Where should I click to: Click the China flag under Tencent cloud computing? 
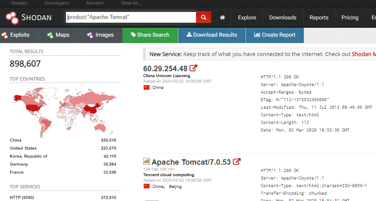(147, 186)
